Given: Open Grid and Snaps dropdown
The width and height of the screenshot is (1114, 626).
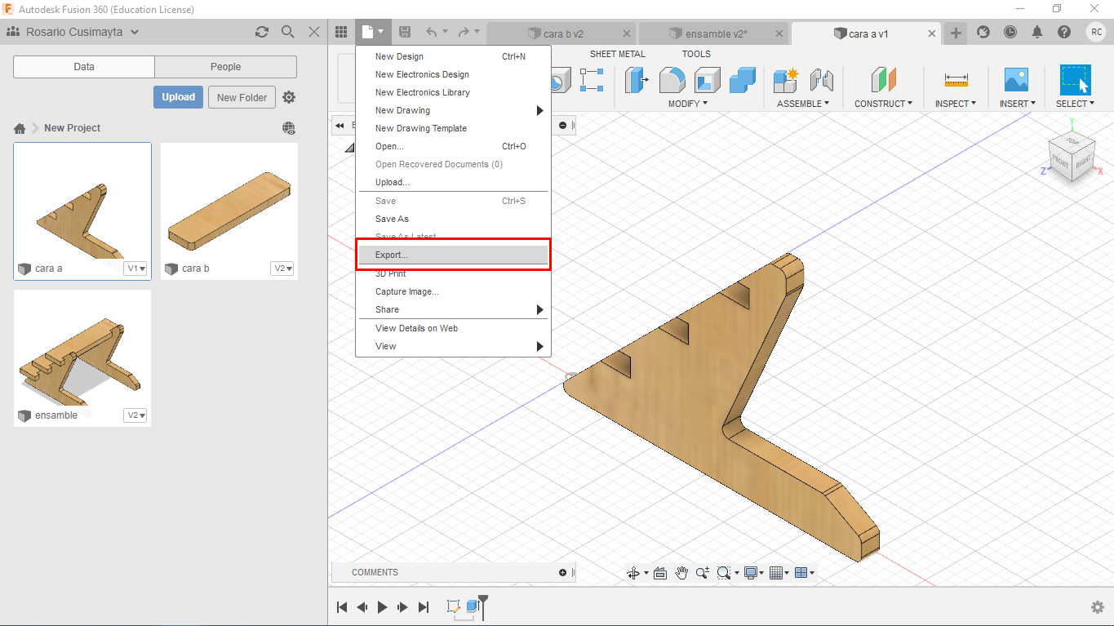Looking at the screenshot, I should [x=779, y=573].
